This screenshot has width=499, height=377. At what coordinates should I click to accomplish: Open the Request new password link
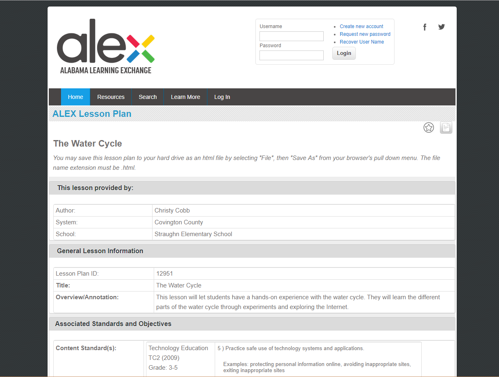[x=365, y=34]
